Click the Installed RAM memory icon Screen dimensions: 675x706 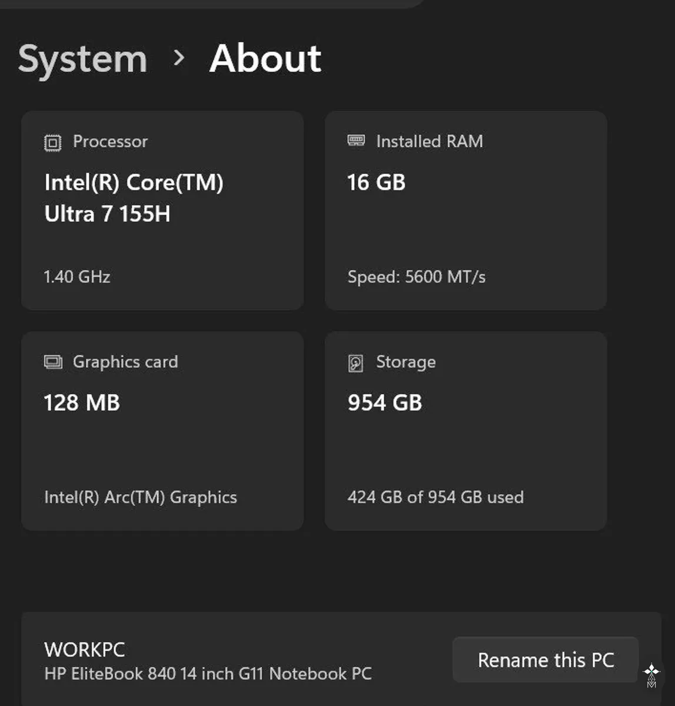[x=356, y=141]
